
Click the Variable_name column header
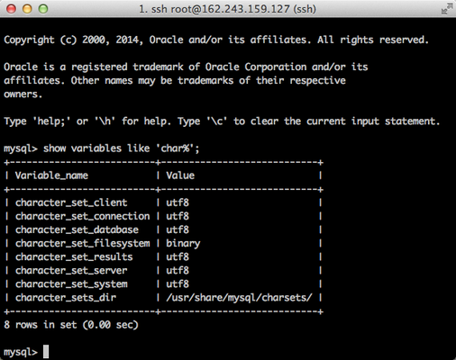tap(51, 175)
